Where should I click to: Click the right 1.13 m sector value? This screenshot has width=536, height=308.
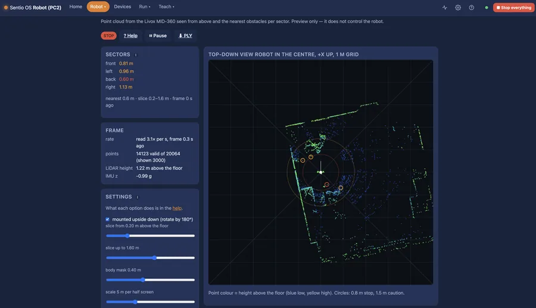pyautogui.click(x=126, y=87)
